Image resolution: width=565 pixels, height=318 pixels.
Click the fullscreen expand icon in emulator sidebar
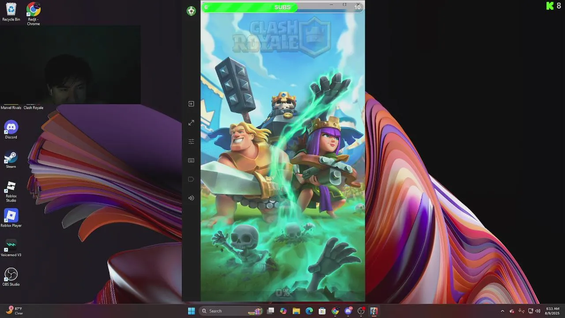pyautogui.click(x=191, y=123)
